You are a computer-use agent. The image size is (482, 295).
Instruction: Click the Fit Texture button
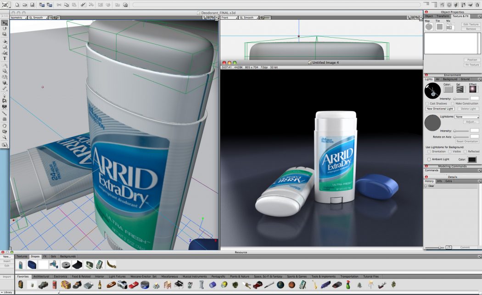(472, 65)
